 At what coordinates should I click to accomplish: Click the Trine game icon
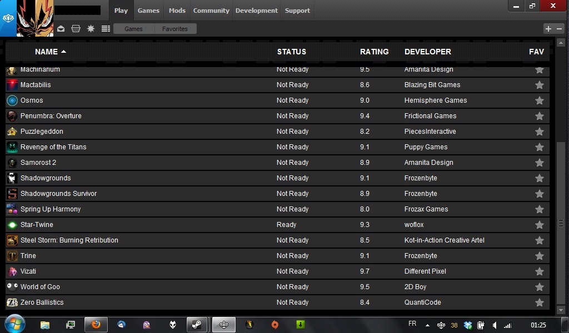[12, 256]
